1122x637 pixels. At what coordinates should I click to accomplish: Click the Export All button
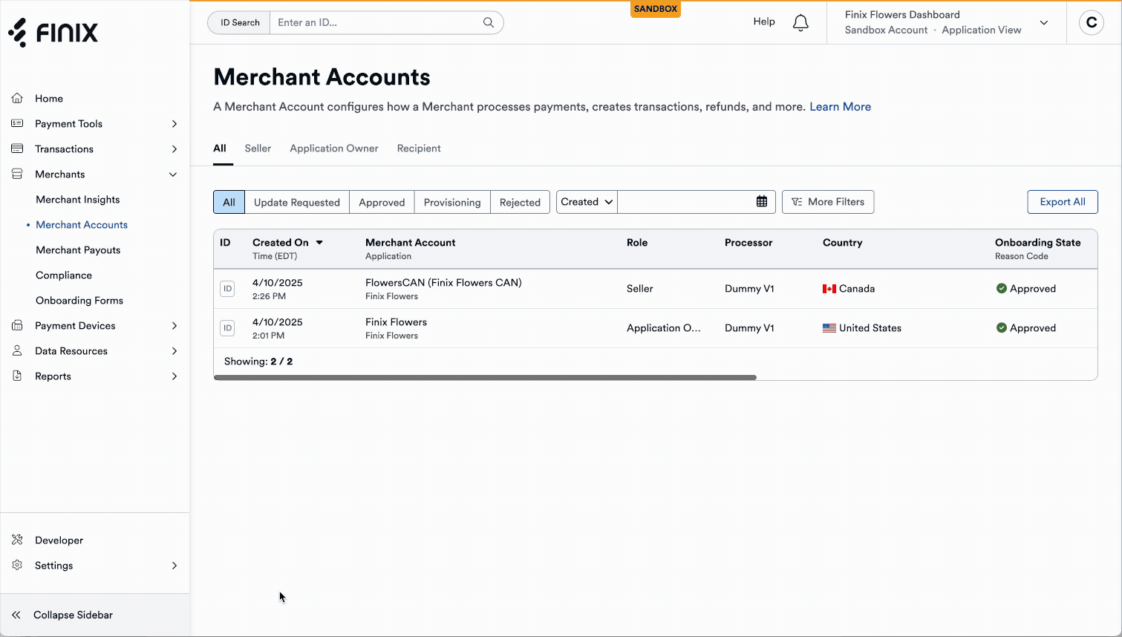coord(1062,202)
